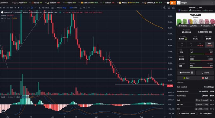Select the 15m timeframe
The height and width of the screenshot is (118, 215).
[x=12, y=8]
